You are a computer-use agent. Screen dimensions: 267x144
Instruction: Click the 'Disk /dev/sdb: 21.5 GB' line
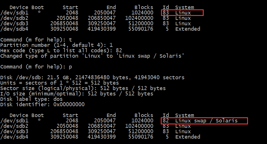(x=92, y=78)
